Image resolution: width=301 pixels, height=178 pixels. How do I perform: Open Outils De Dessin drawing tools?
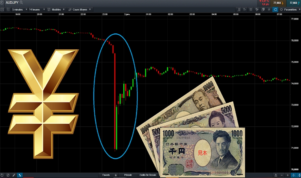pos(148,175)
